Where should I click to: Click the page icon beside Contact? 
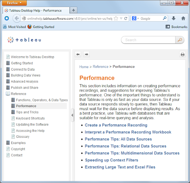pos(8,155)
